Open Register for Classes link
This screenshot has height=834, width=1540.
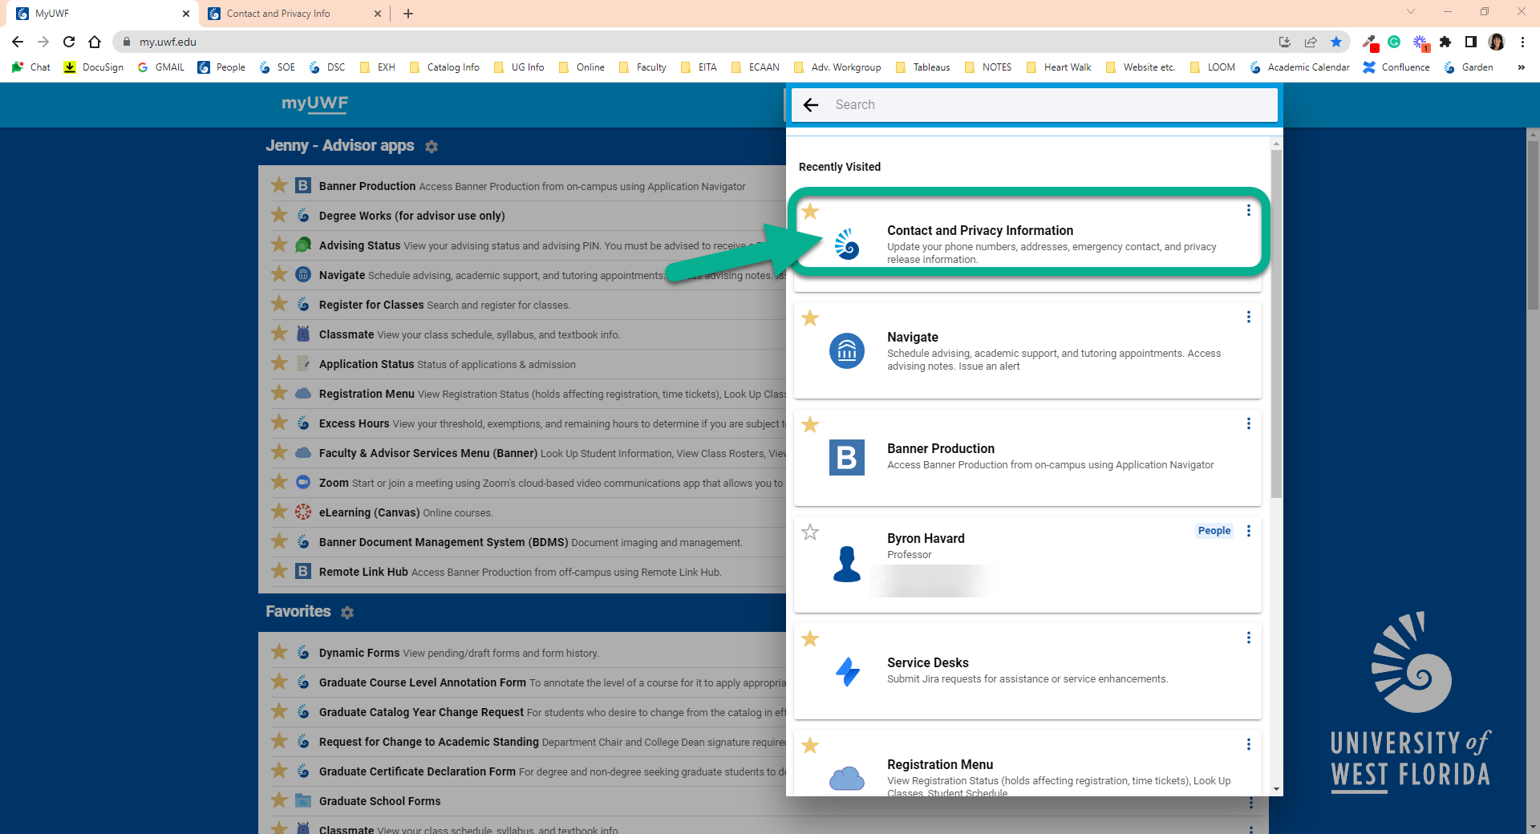(x=371, y=305)
